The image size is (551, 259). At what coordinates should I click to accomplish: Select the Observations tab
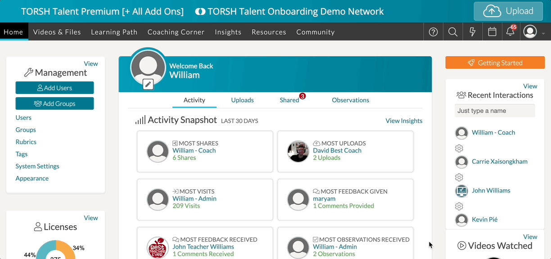click(350, 100)
